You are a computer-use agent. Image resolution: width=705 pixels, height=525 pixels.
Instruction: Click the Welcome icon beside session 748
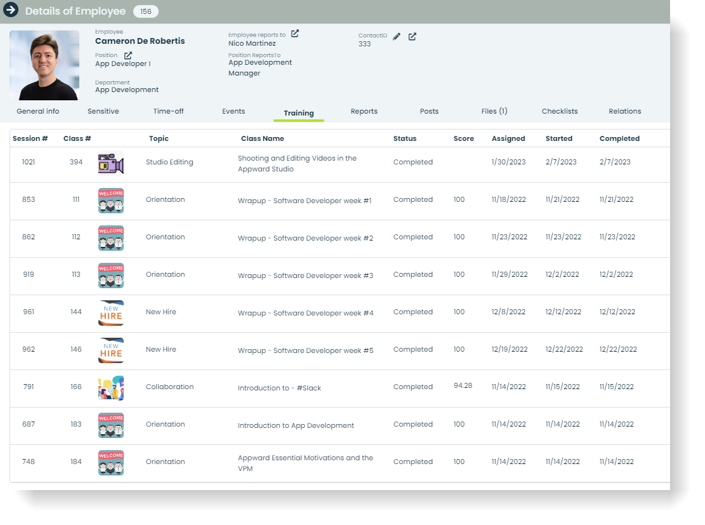(x=111, y=462)
